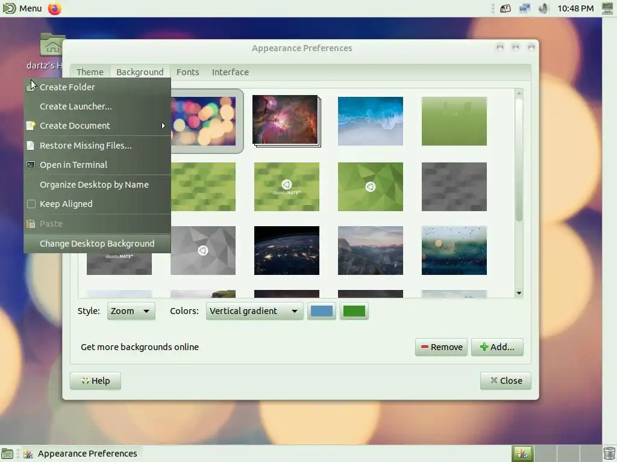The width and height of the screenshot is (617, 462).
Task: Click the accessibility tray icon beside network
Action: click(x=506, y=8)
